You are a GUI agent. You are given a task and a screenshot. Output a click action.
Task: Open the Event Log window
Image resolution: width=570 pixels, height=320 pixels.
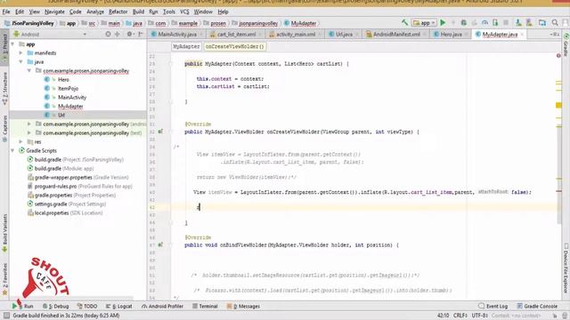click(493, 306)
